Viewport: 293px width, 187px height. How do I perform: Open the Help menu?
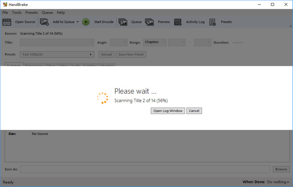pyautogui.click(x=61, y=13)
